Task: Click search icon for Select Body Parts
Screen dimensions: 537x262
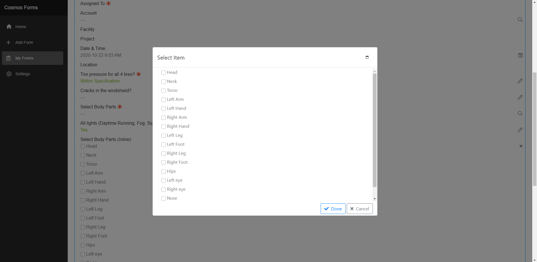Action: pos(520,113)
